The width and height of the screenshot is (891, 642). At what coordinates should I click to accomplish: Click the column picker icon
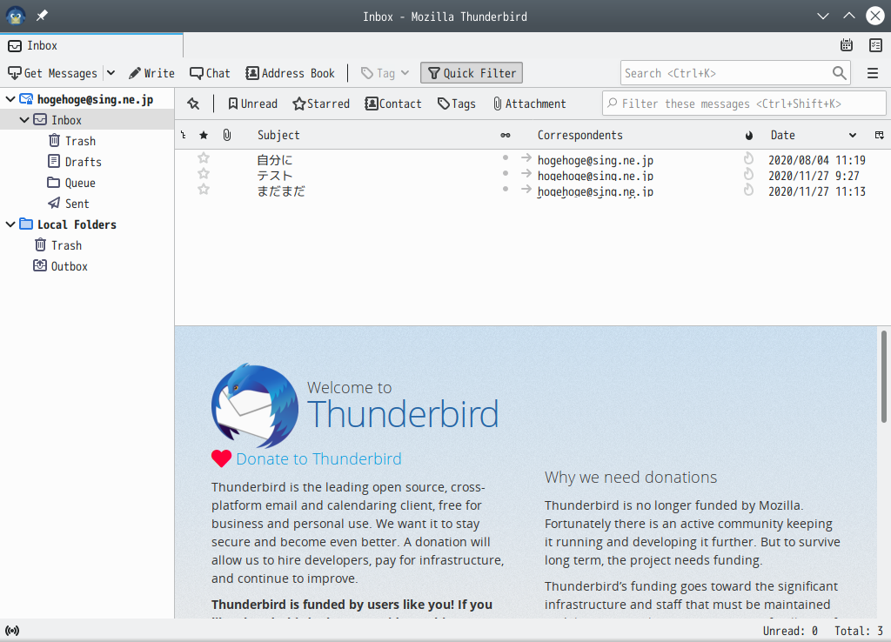pos(879,135)
